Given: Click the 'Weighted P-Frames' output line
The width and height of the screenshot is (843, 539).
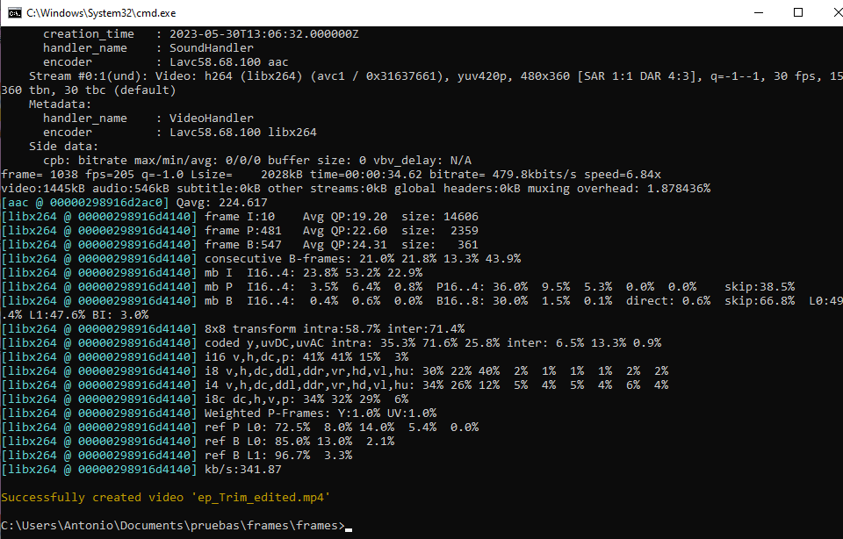Looking at the screenshot, I should (219, 413).
